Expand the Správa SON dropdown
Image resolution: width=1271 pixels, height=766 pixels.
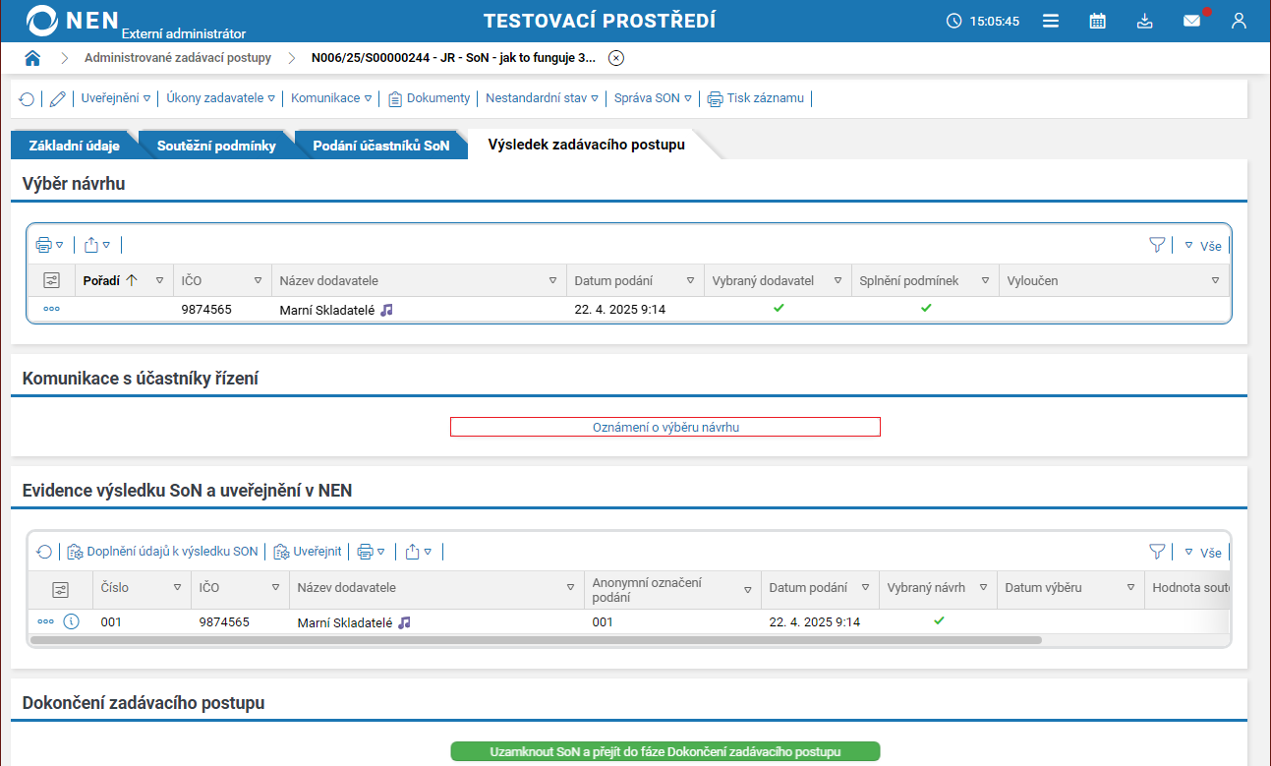pos(653,98)
